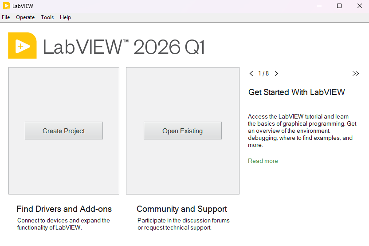This screenshot has height=246, width=369.
Task: Follow the Read more link
Action: [263, 161]
